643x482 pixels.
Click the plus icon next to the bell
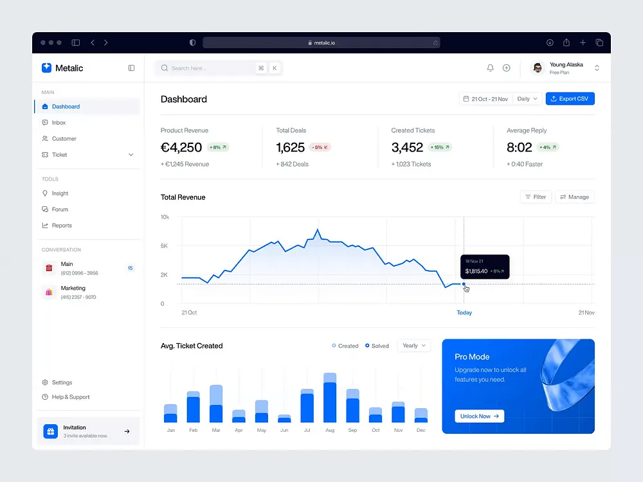tap(507, 67)
